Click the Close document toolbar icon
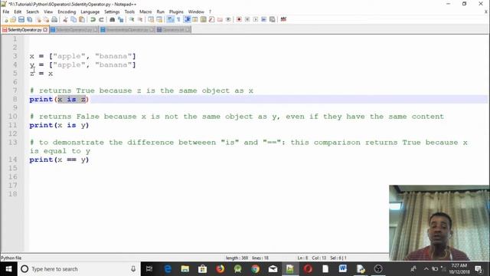The image size is (490, 276). click(x=38, y=20)
